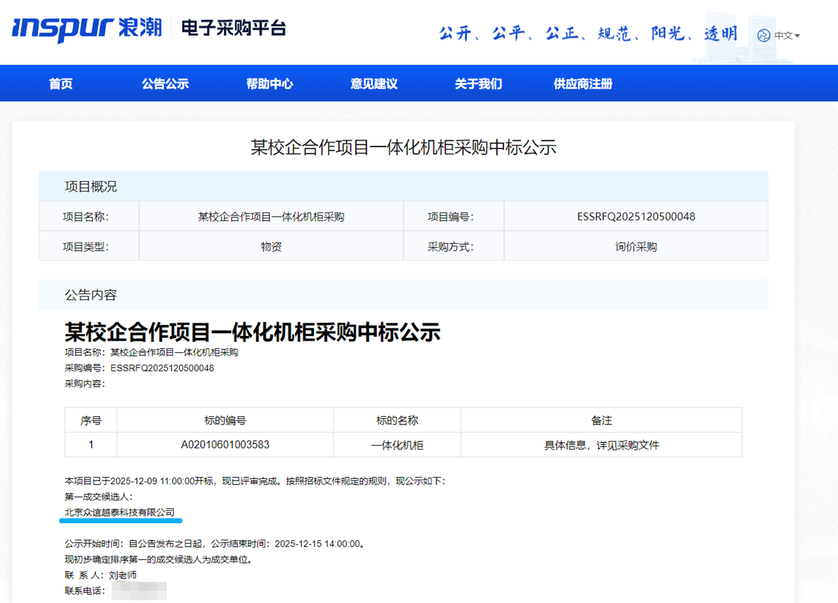Click the 询价采购 field value

tap(636, 245)
